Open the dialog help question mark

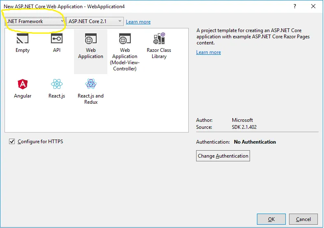295,7
